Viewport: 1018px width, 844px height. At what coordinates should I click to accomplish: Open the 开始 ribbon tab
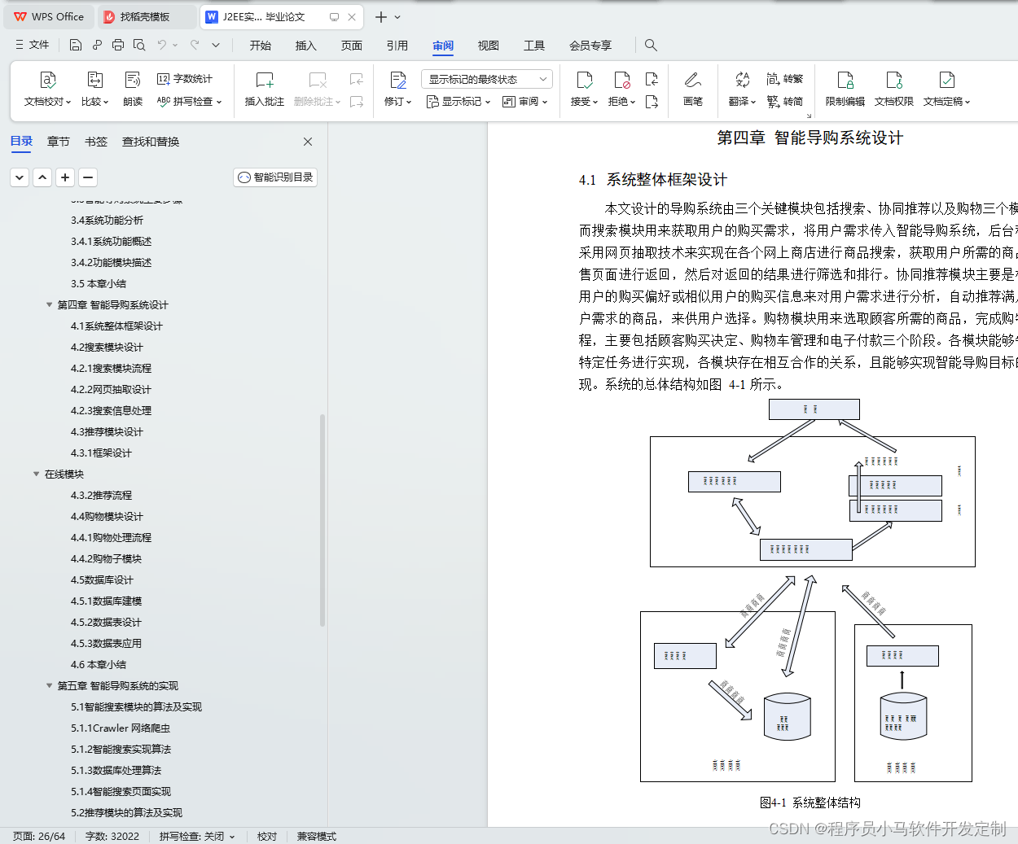261,46
